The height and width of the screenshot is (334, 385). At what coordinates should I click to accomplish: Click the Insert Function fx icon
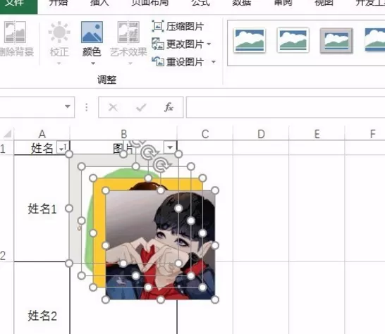point(169,107)
